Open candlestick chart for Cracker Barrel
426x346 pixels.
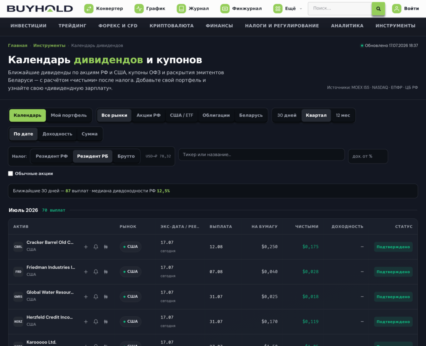[106, 247]
